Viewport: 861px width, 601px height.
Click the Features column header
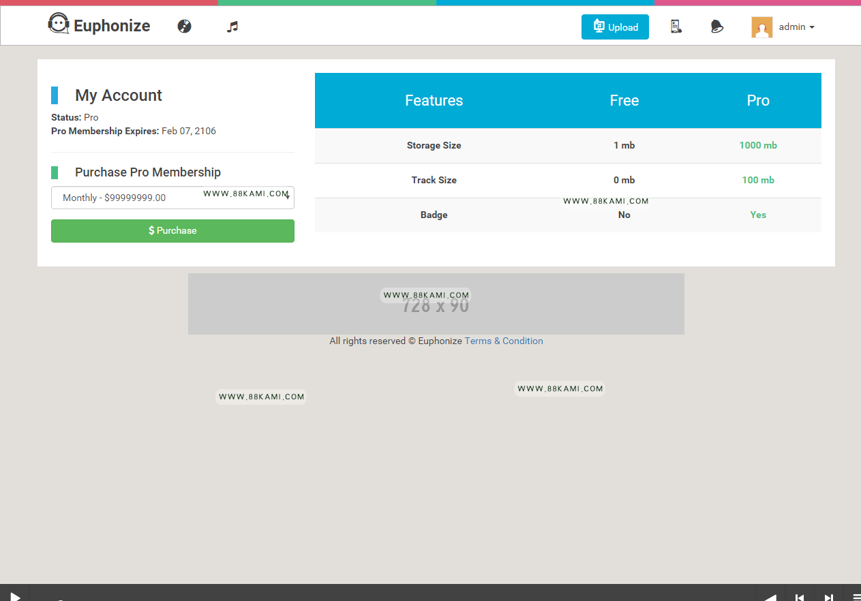pyautogui.click(x=434, y=101)
